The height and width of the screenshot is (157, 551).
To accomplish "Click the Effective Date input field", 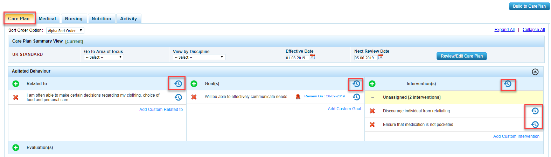I will 297,58.
